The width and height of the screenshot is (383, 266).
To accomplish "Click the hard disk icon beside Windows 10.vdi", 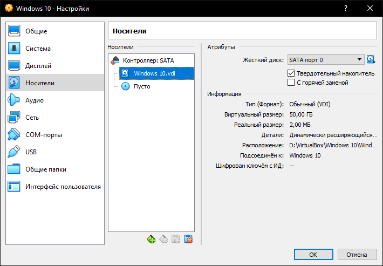I will coord(125,73).
